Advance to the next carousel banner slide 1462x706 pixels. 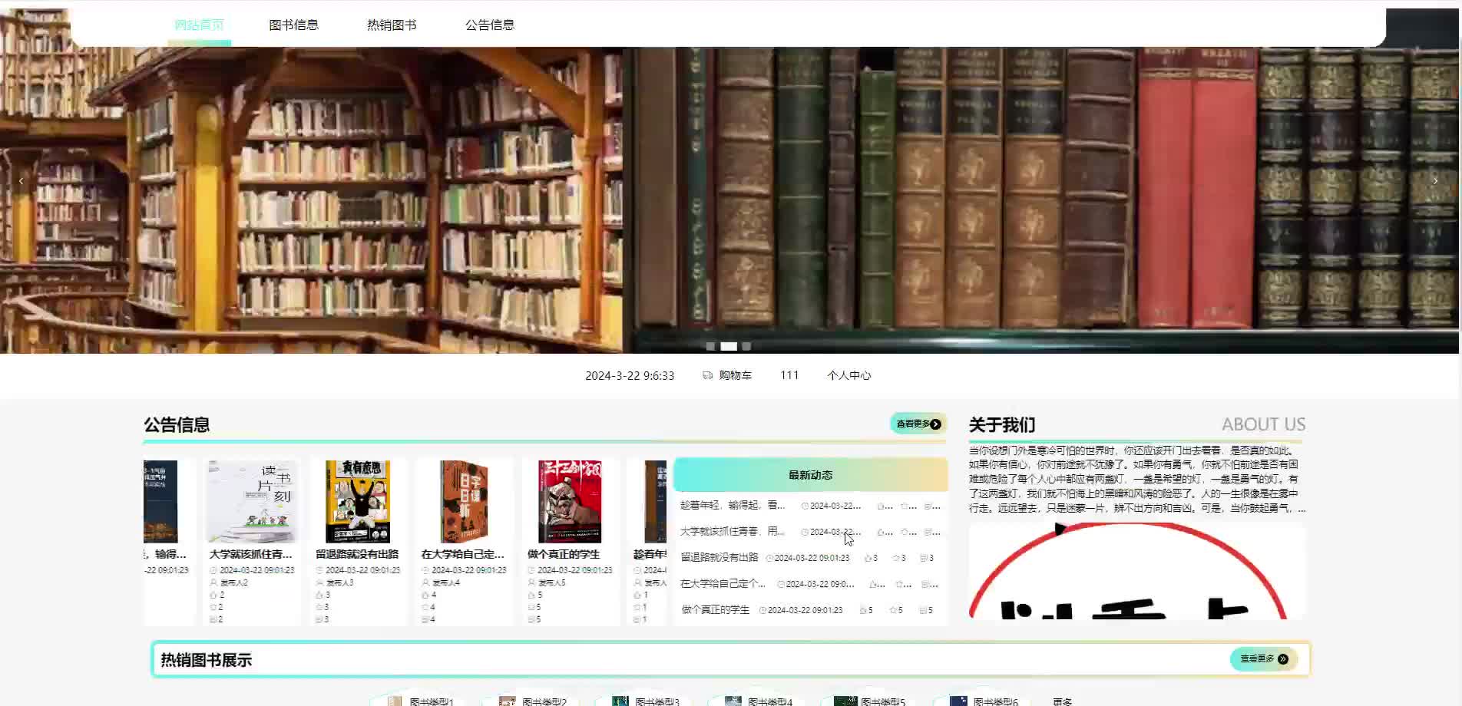[x=1435, y=181]
